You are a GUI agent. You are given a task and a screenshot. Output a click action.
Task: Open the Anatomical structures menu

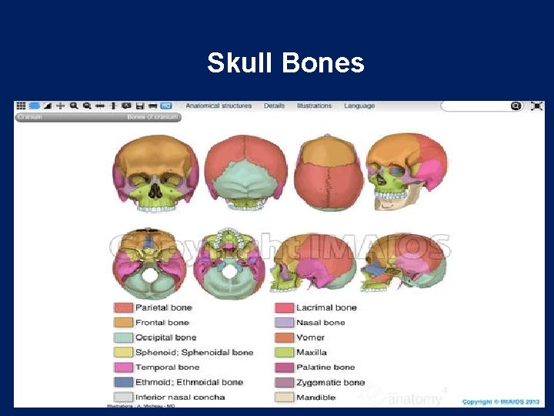coord(219,106)
